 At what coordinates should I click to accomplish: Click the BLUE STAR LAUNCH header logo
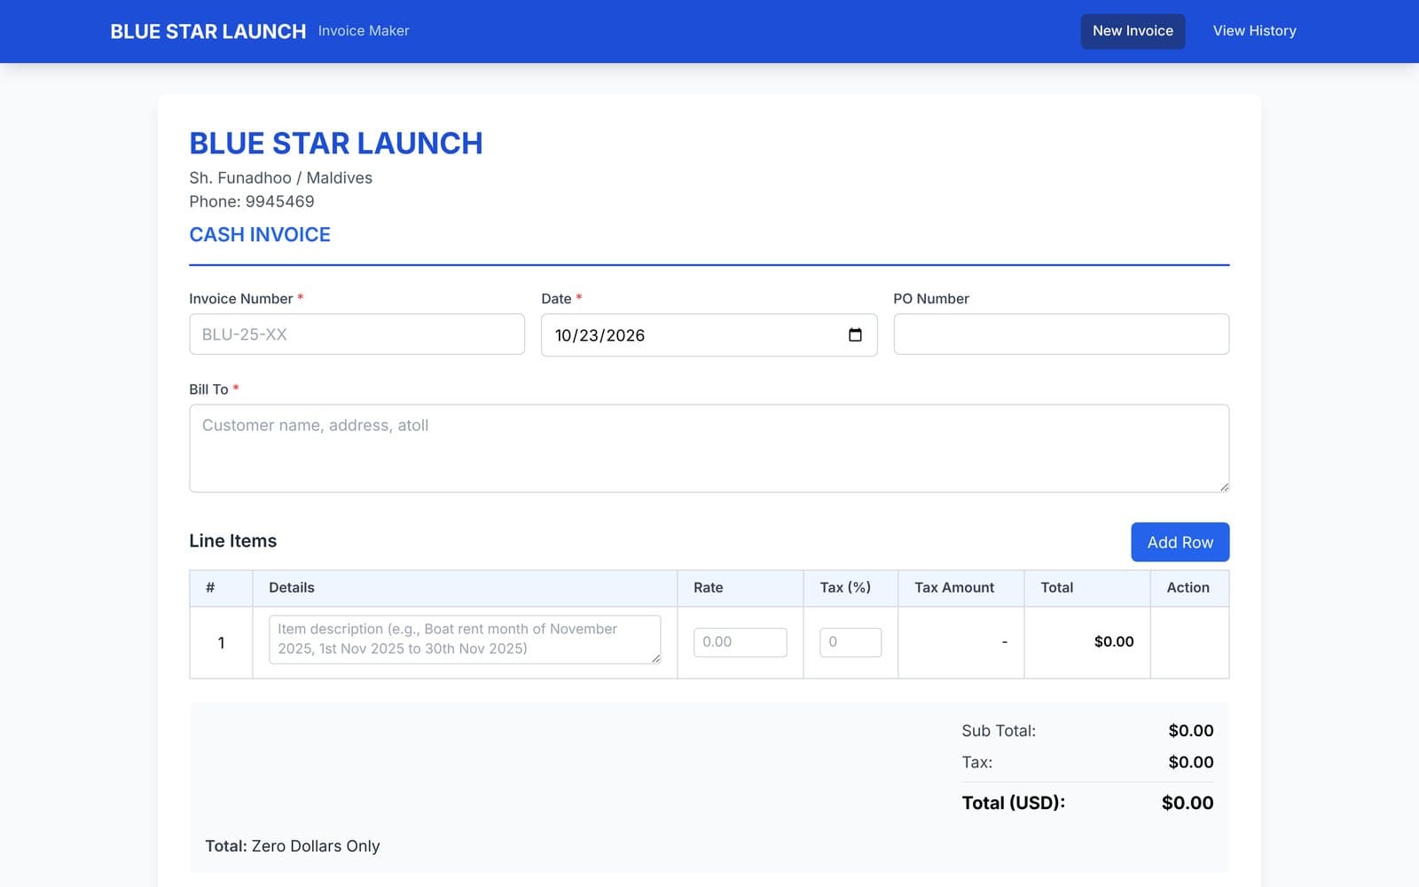pos(208,31)
